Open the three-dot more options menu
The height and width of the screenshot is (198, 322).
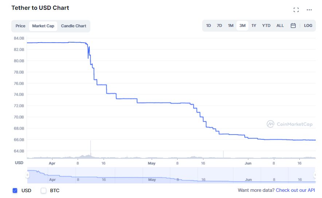(309, 9)
